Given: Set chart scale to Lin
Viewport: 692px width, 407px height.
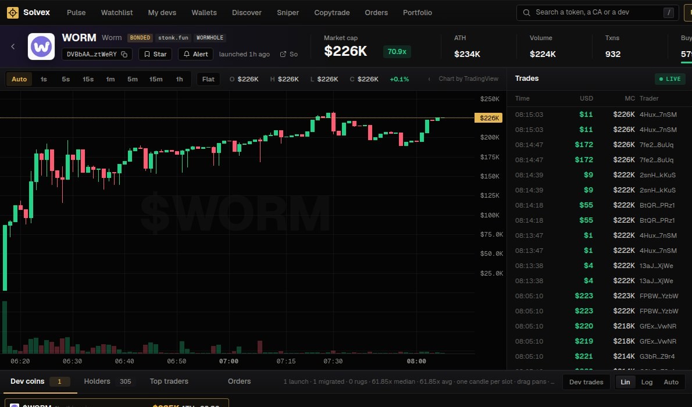Looking at the screenshot, I should [625, 382].
